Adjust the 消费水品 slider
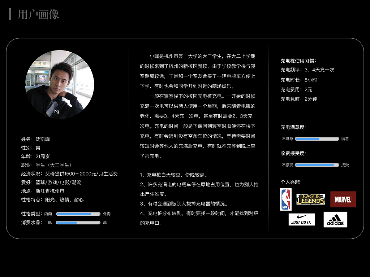 click(78, 223)
